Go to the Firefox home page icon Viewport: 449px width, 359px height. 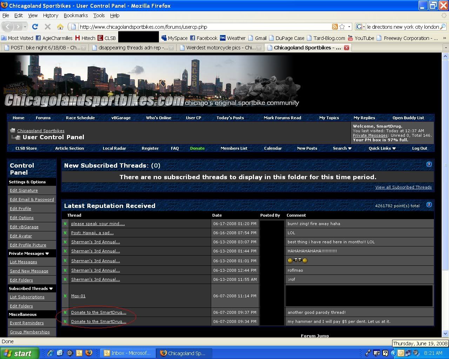(60, 27)
